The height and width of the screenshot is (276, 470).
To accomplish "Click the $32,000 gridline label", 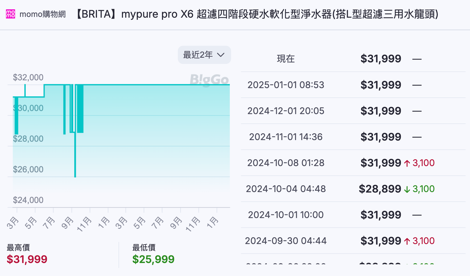I will 28,77.
